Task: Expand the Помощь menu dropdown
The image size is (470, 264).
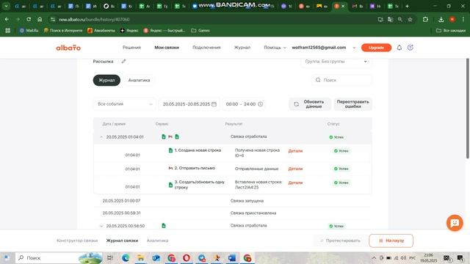Action: (275, 48)
